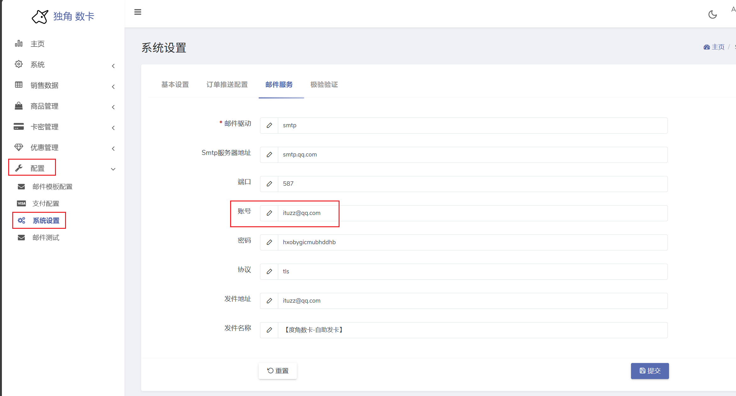Toggle dark mode moon icon
This screenshot has height=396, width=736.
coord(712,14)
